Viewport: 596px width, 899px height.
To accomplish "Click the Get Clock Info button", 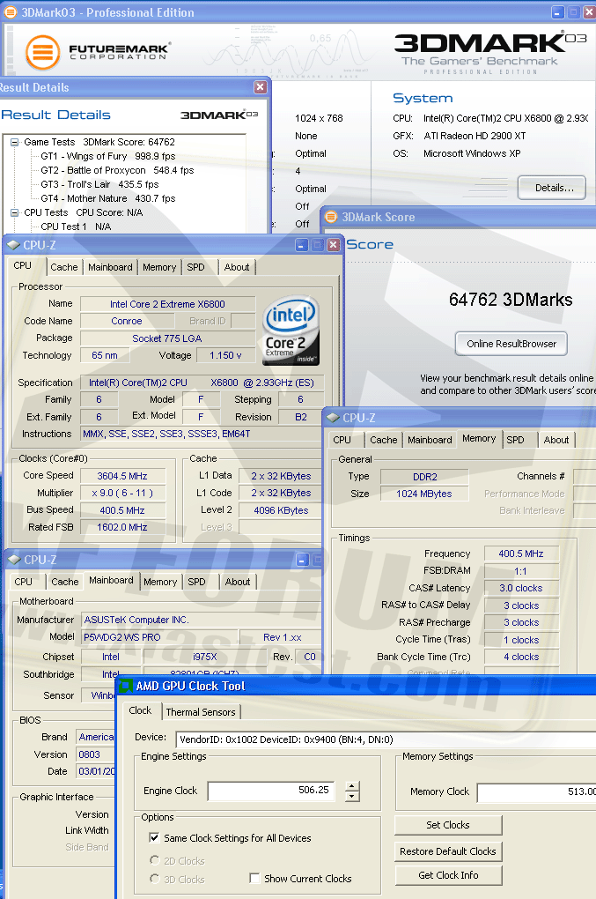I will pos(448,875).
